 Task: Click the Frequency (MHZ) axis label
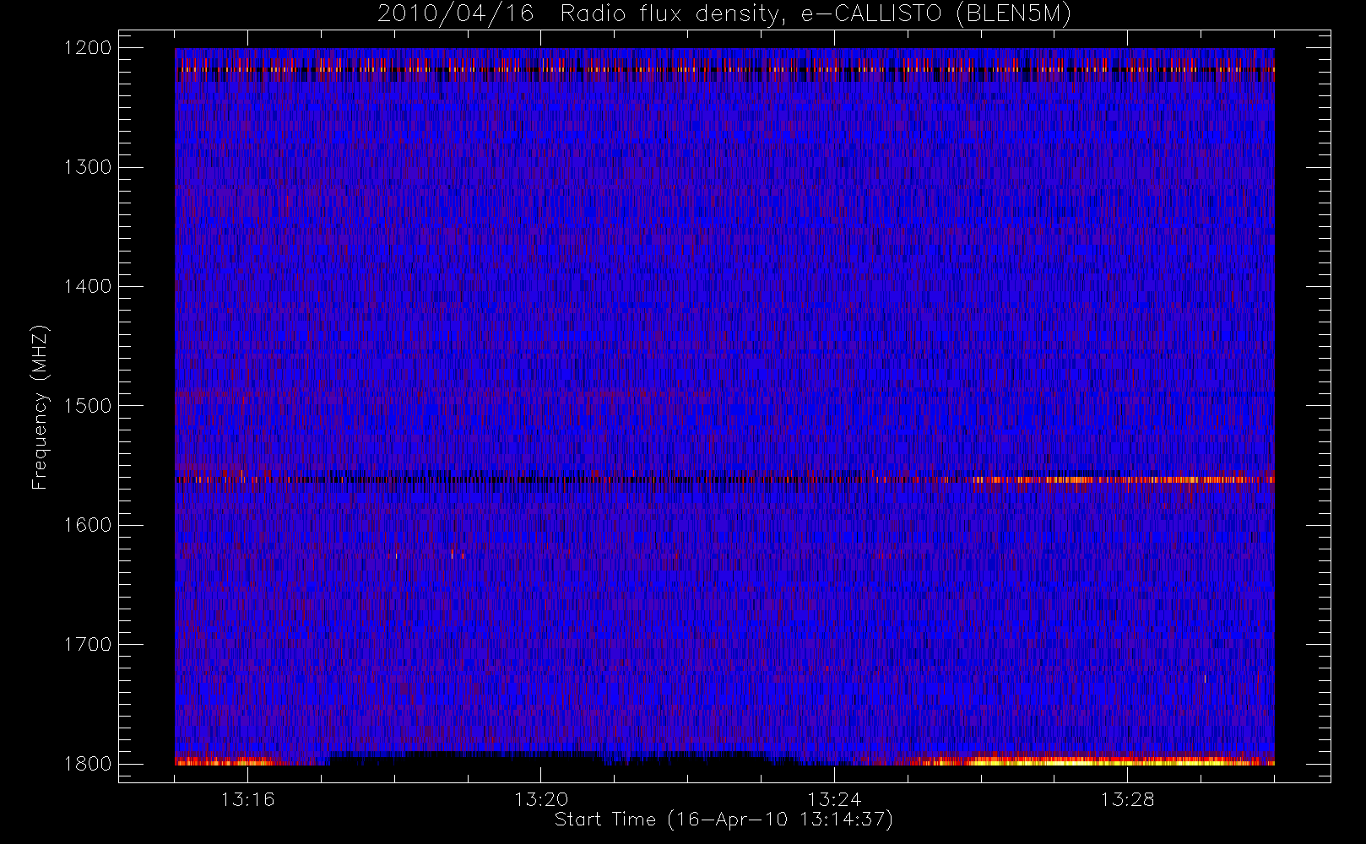(40, 407)
